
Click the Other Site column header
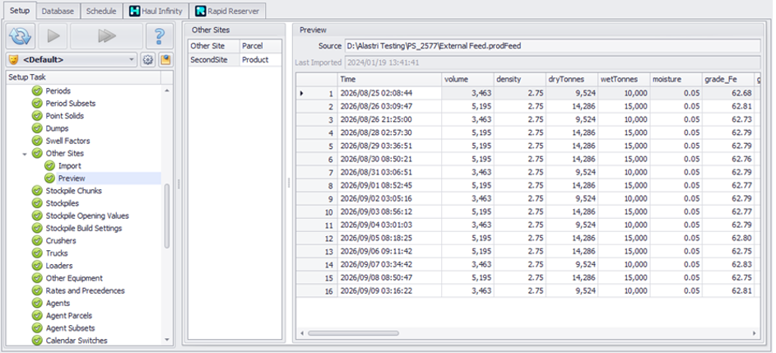[x=214, y=46]
